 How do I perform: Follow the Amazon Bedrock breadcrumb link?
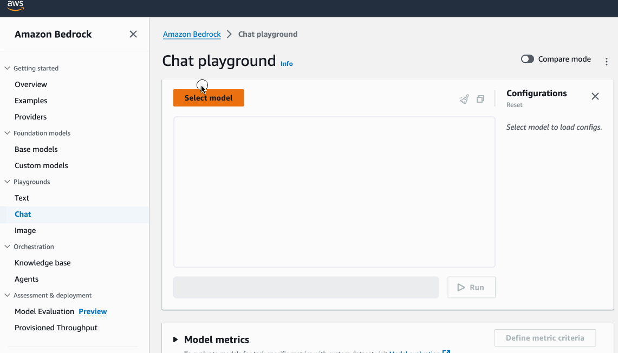[192, 34]
